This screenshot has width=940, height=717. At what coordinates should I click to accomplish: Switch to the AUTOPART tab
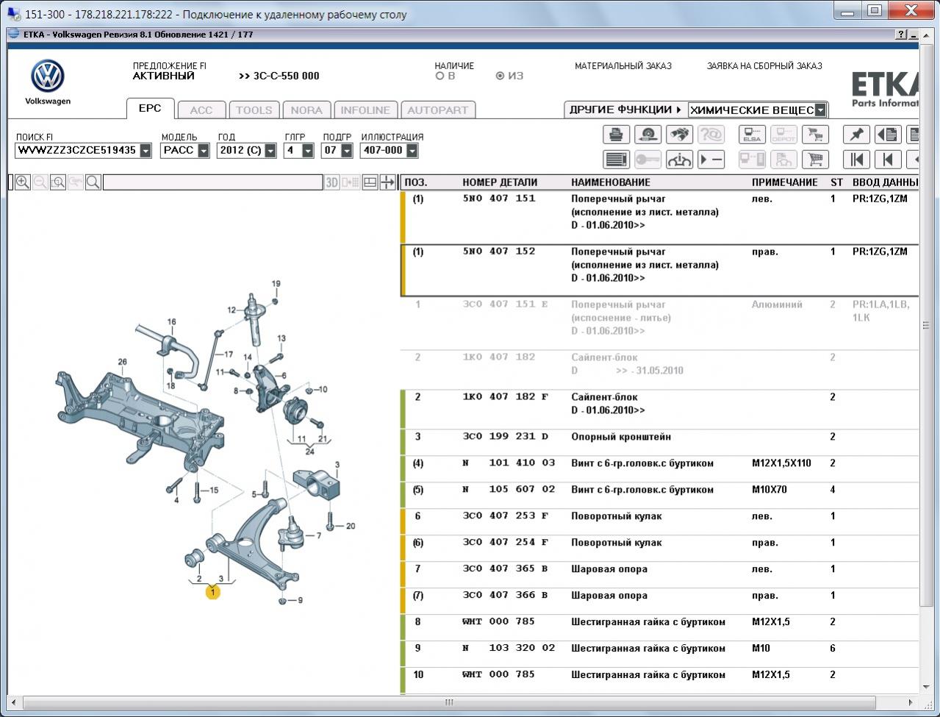pyautogui.click(x=437, y=110)
